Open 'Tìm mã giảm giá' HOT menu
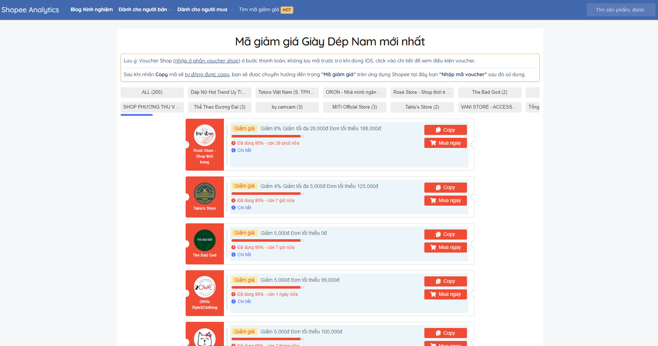 tap(265, 10)
